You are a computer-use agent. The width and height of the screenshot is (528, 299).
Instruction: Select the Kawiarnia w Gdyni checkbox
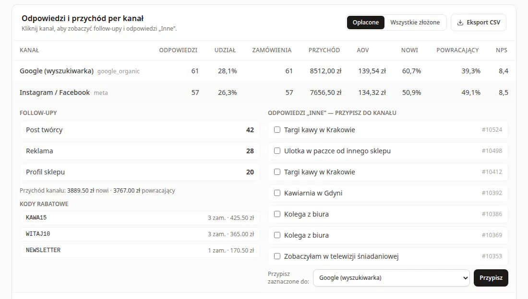(277, 193)
